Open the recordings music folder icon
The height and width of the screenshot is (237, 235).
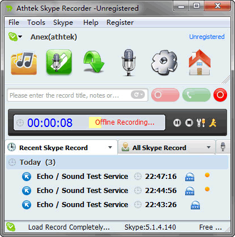tap(24, 63)
